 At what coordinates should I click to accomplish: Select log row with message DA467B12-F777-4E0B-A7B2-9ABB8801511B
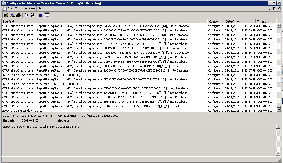(139, 44)
